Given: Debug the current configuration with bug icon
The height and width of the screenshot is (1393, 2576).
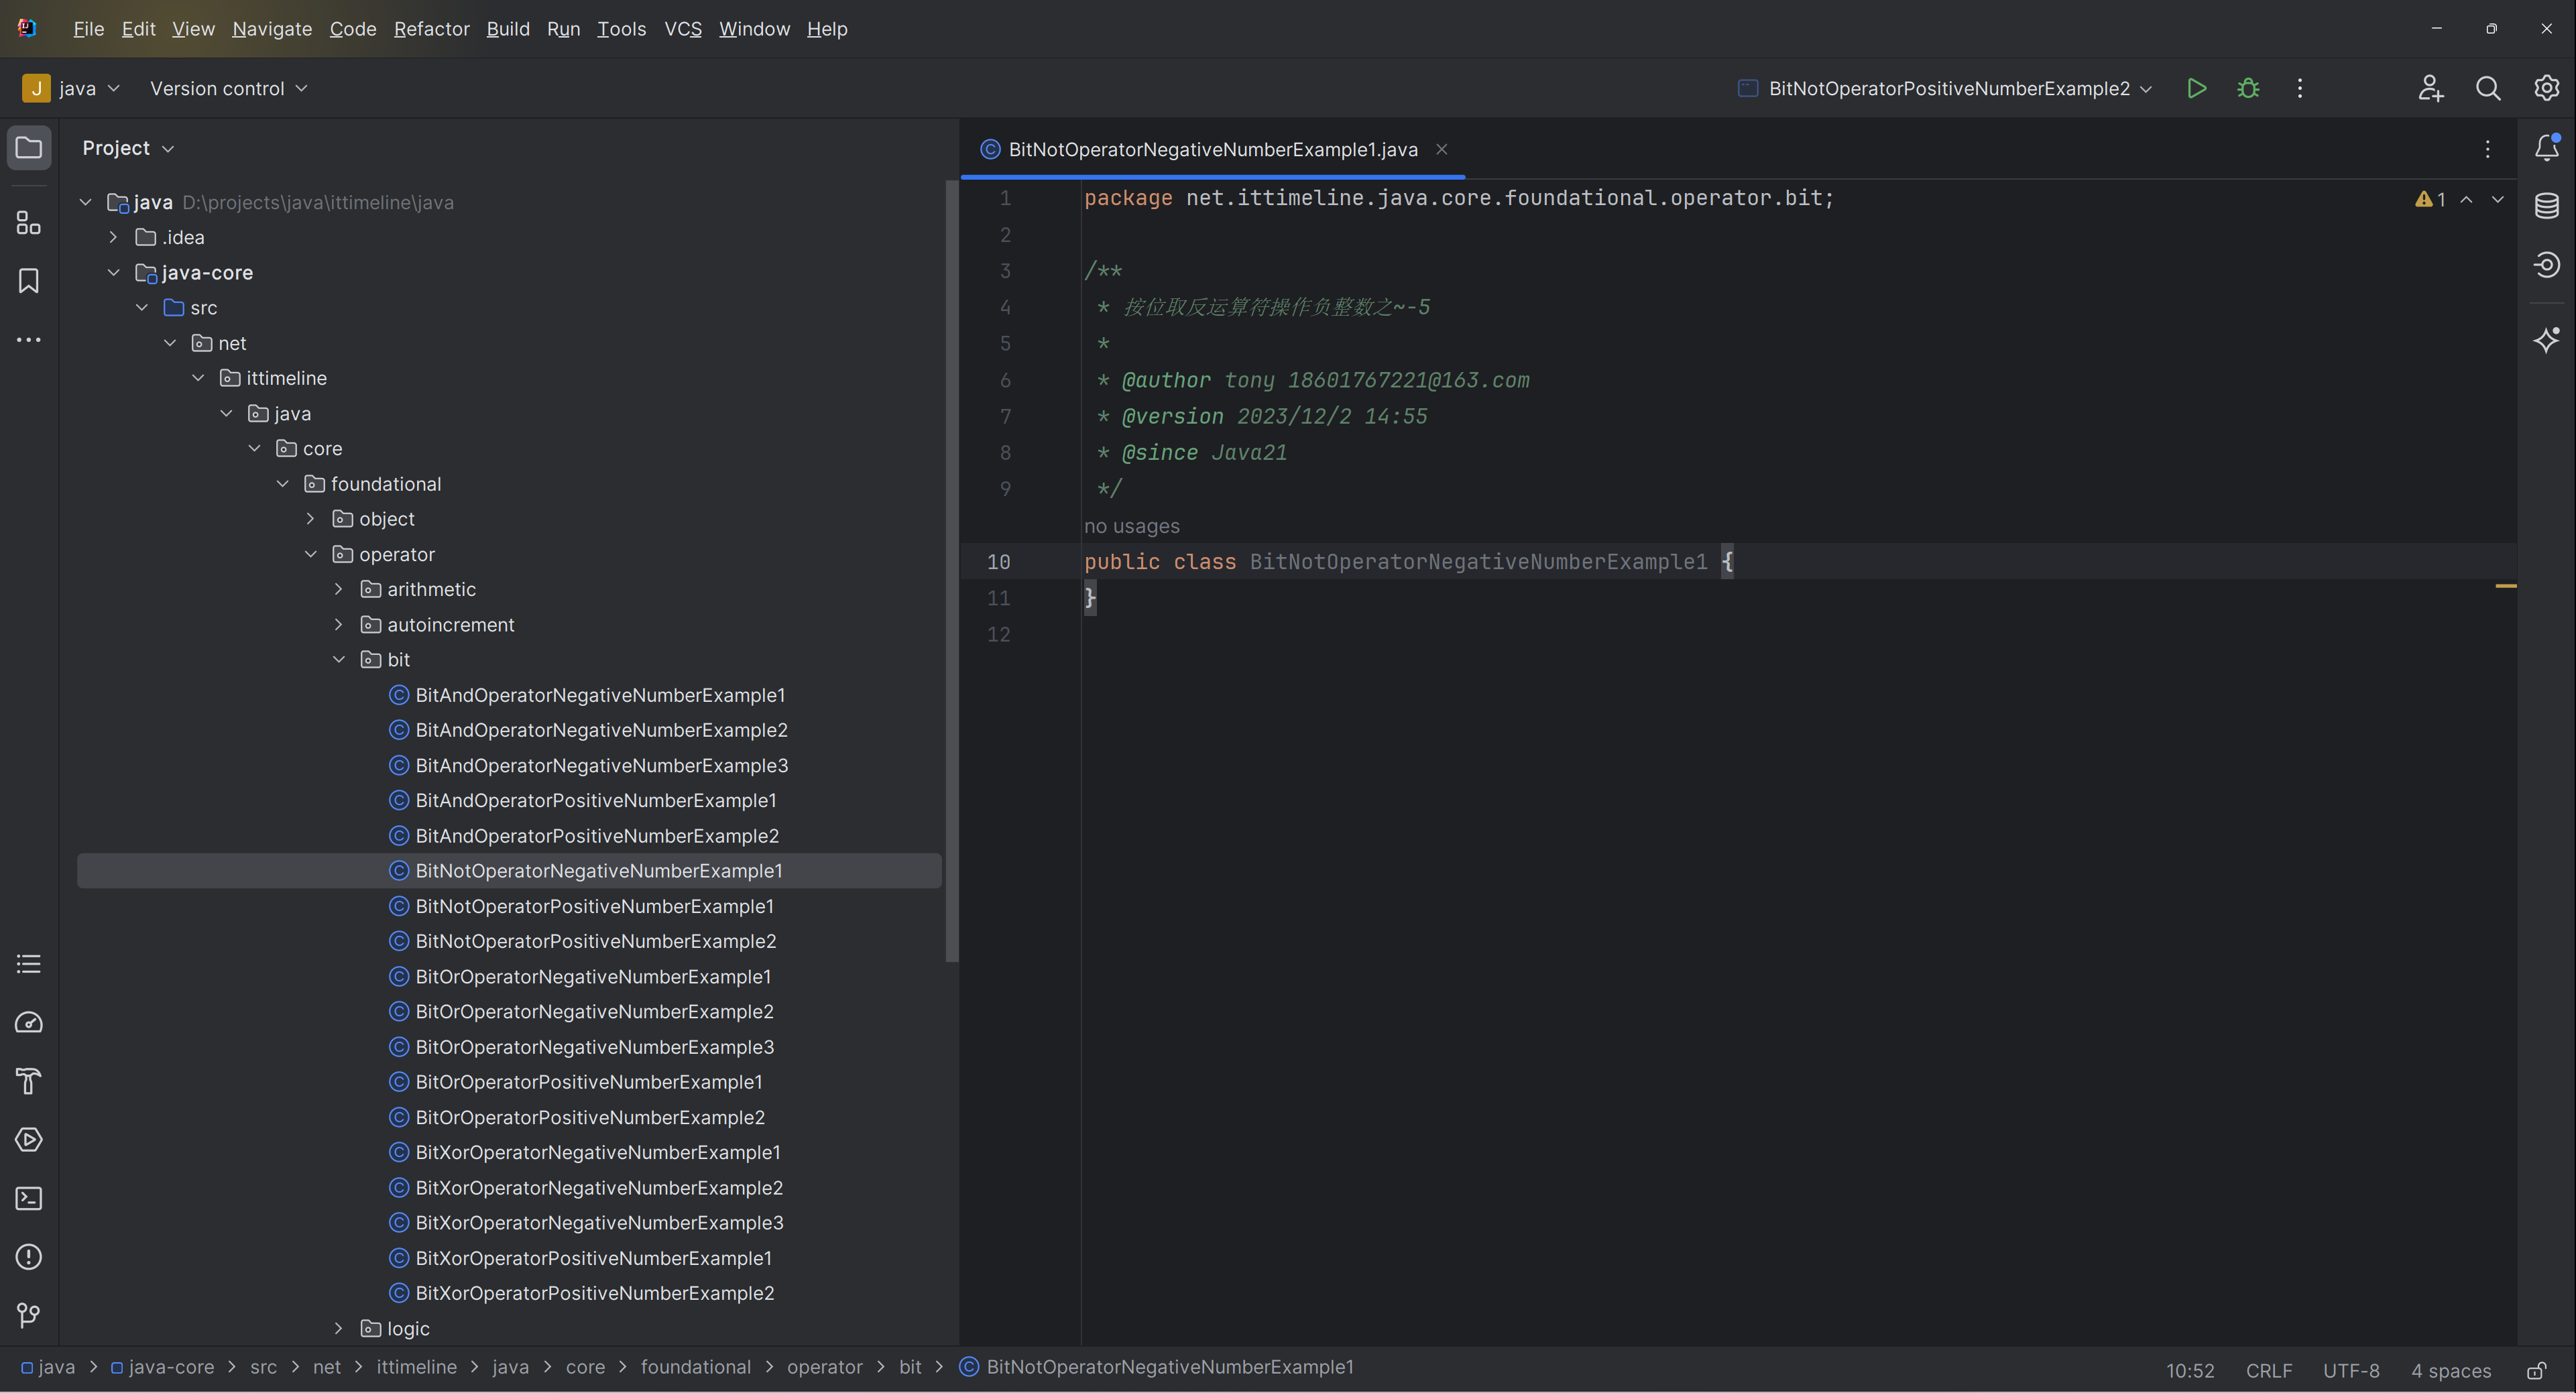Looking at the screenshot, I should point(2248,88).
